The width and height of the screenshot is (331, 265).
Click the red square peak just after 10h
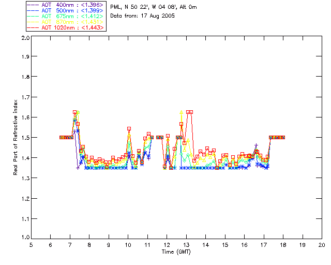coord(129,128)
